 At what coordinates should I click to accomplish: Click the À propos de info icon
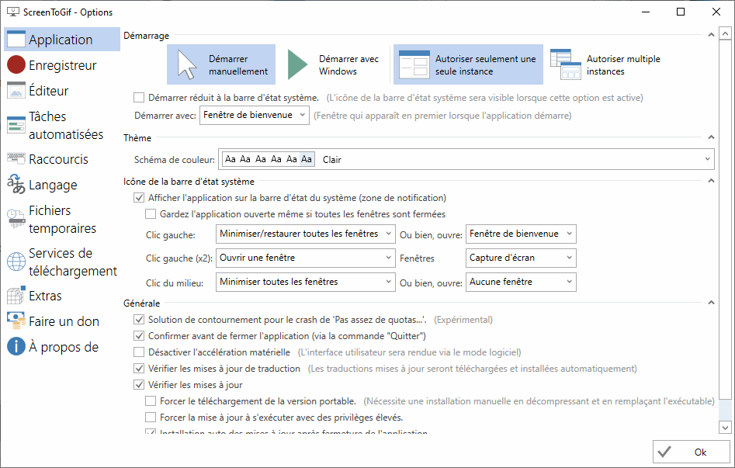[16, 347]
